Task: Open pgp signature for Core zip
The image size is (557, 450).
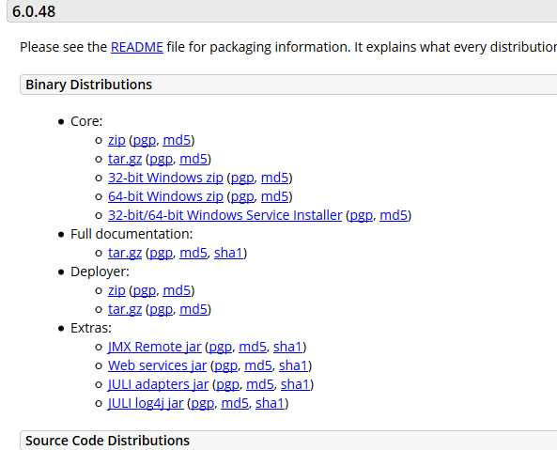Action: tap(145, 141)
